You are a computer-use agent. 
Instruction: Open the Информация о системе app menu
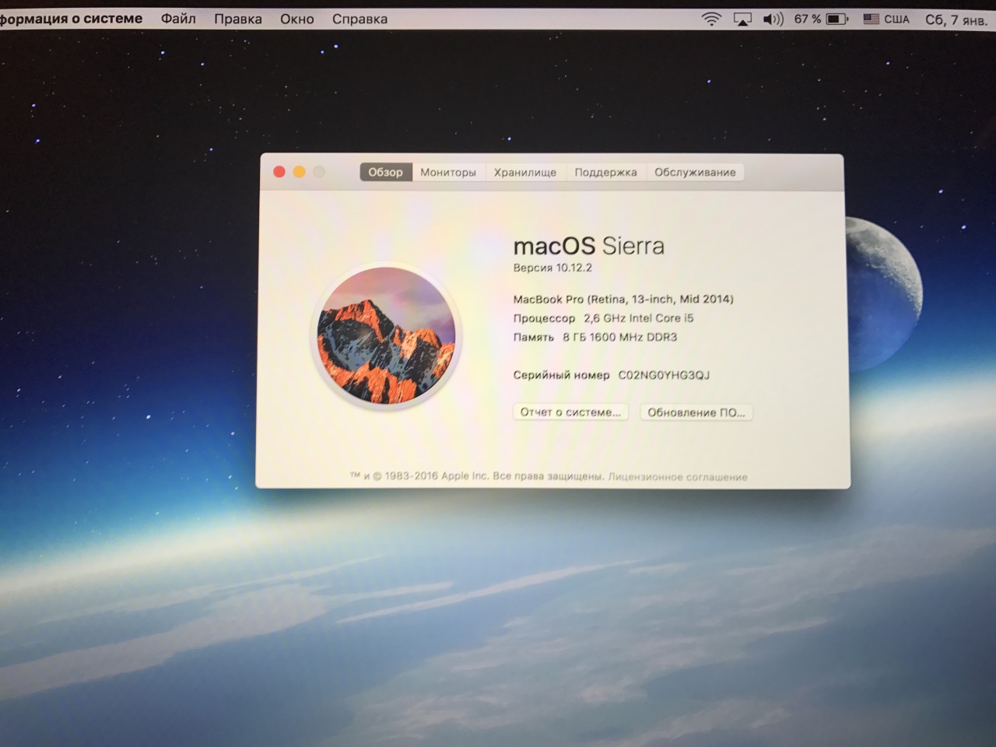71,19
